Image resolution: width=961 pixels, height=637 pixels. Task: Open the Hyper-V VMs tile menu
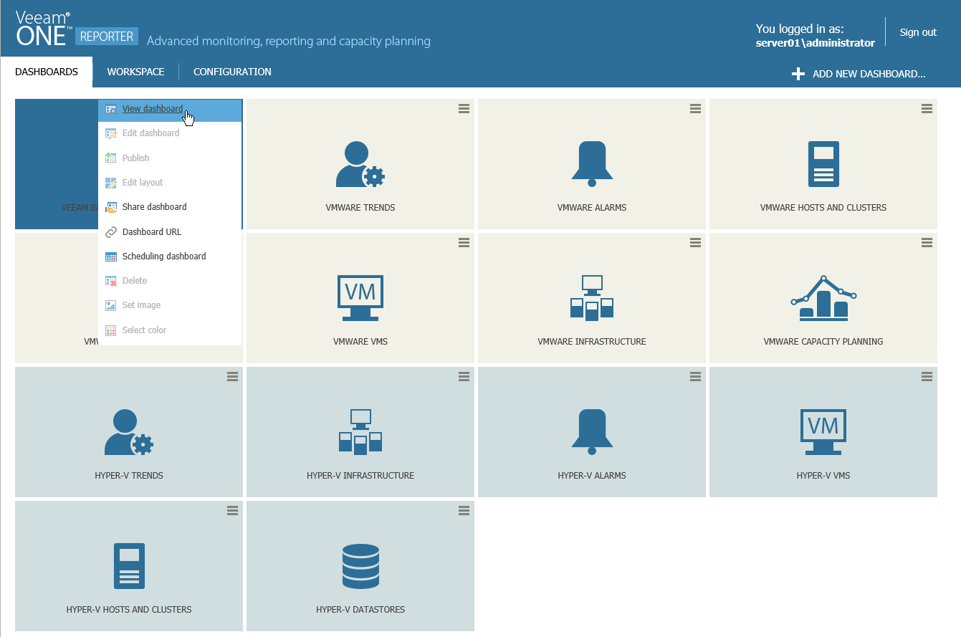pos(927,376)
